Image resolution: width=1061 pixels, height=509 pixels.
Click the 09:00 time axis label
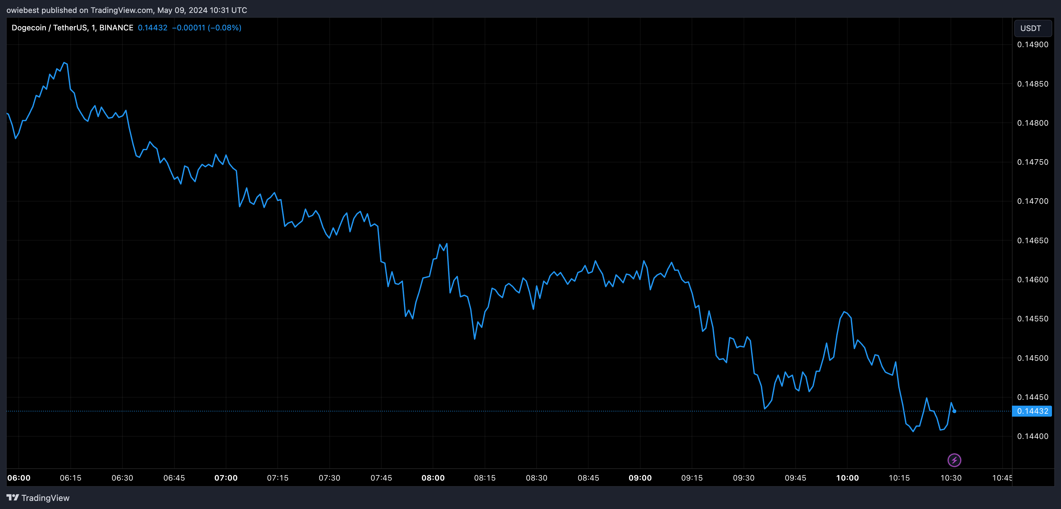[x=640, y=478]
